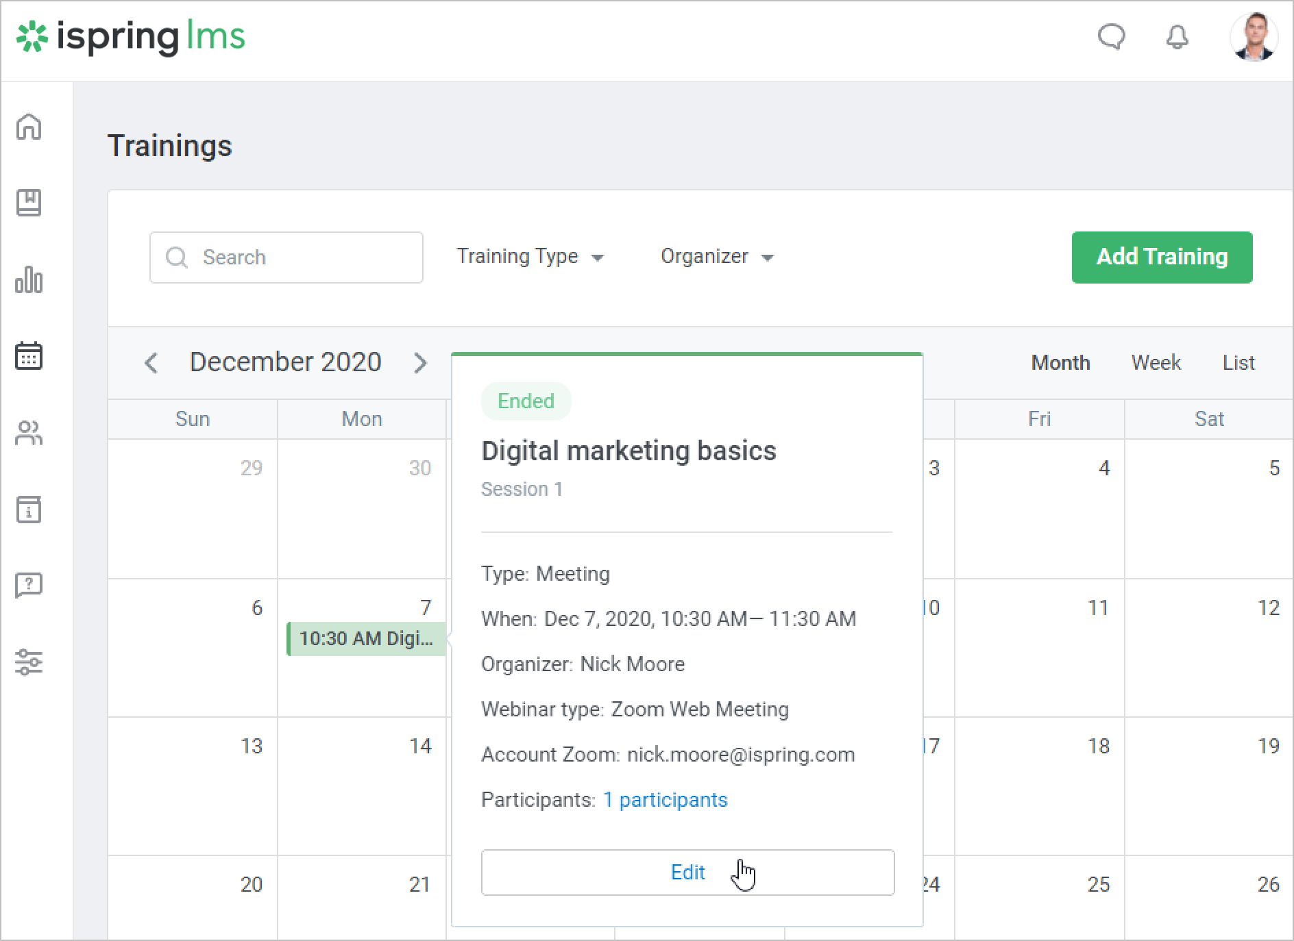The height and width of the screenshot is (941, 1294).
Task: Open the Home icon in sidebar
Action: pos(29,127)
